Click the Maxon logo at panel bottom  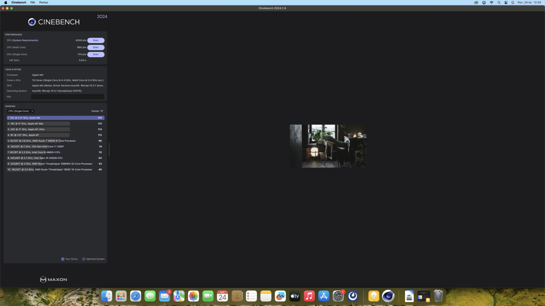click(x=53, y=279)
